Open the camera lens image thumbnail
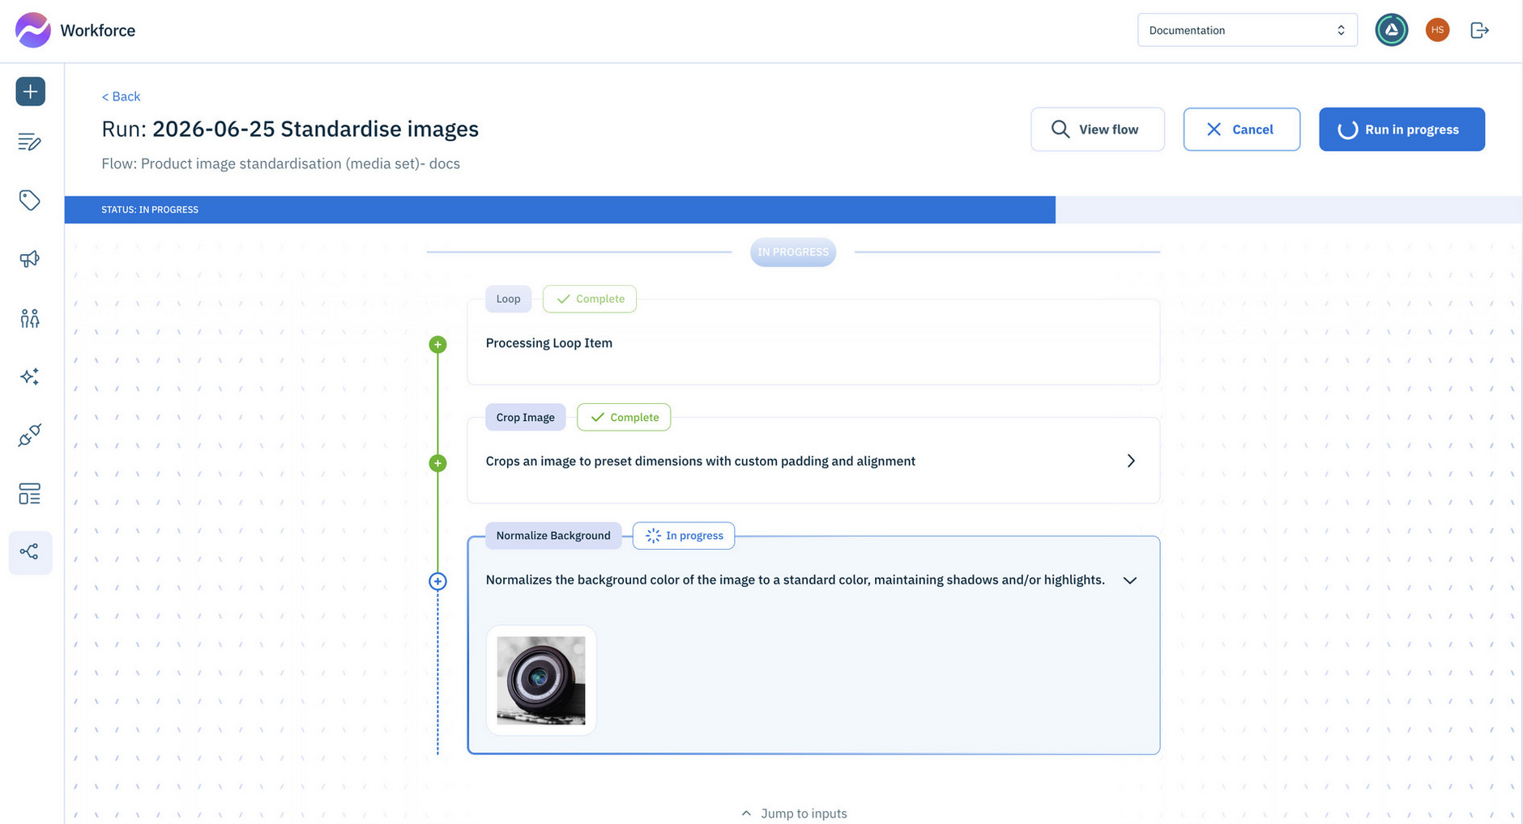1523x824 pixels. click(541, 681)
